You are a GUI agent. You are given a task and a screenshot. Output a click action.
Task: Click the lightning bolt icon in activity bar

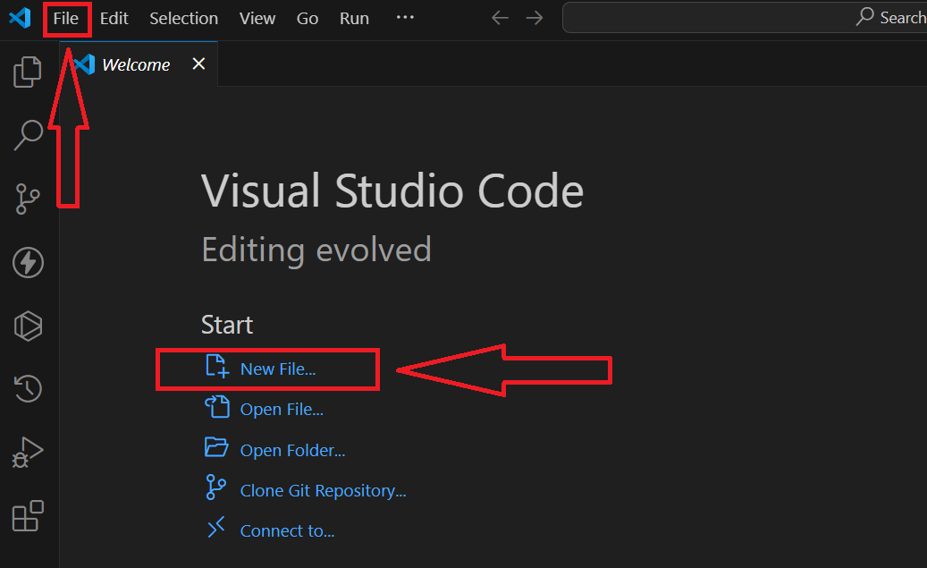28,263
